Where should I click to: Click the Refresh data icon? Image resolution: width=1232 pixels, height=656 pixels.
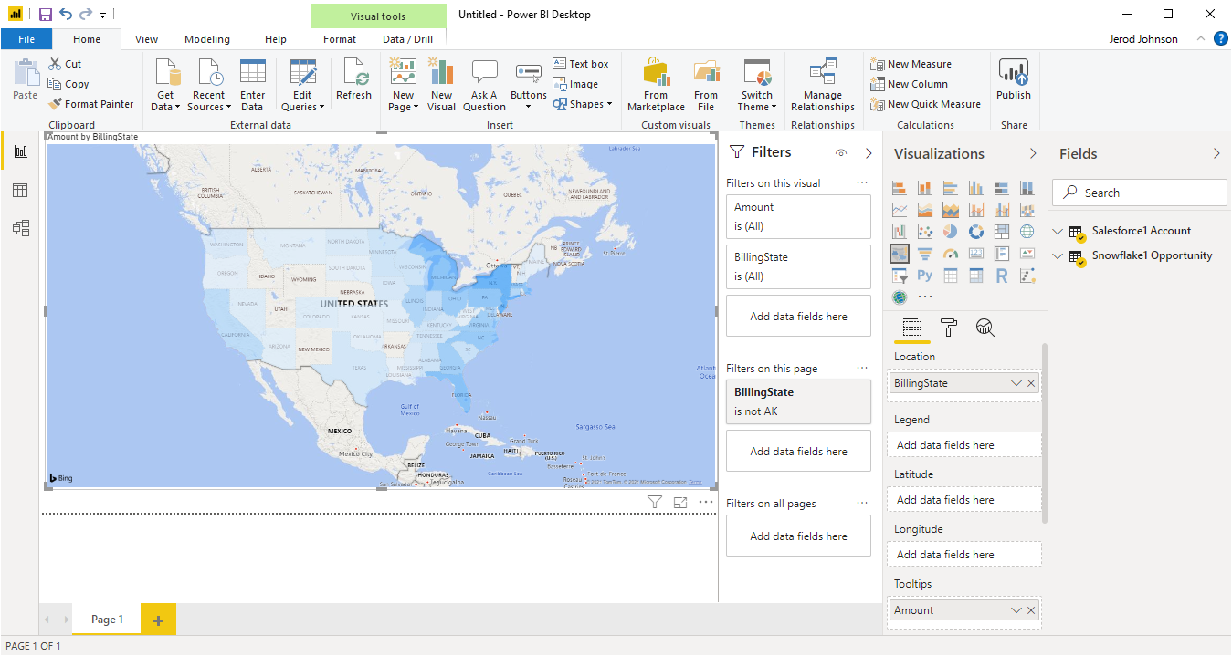coord(353,80)
